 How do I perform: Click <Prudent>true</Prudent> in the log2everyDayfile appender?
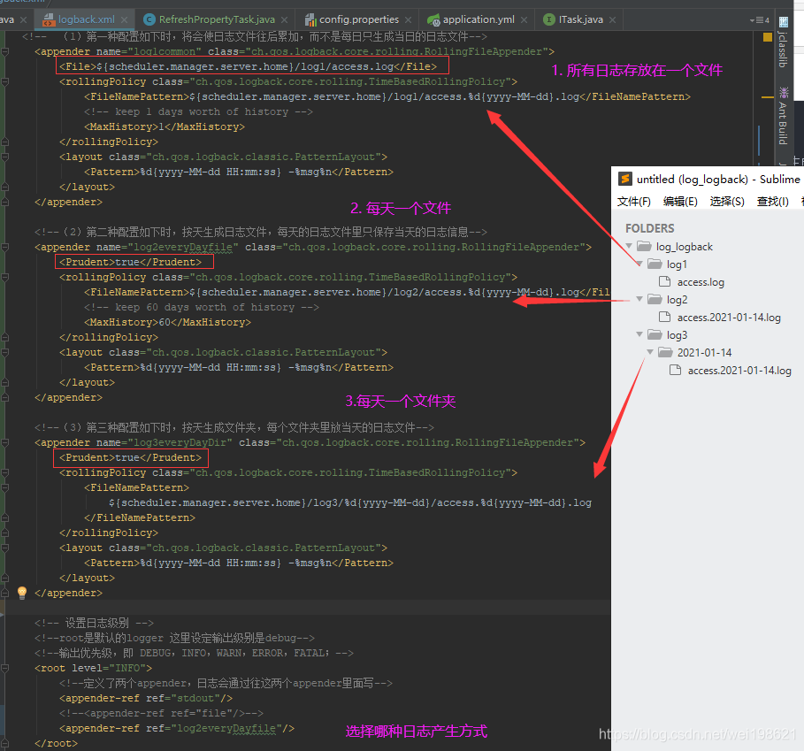click(130, 262)
